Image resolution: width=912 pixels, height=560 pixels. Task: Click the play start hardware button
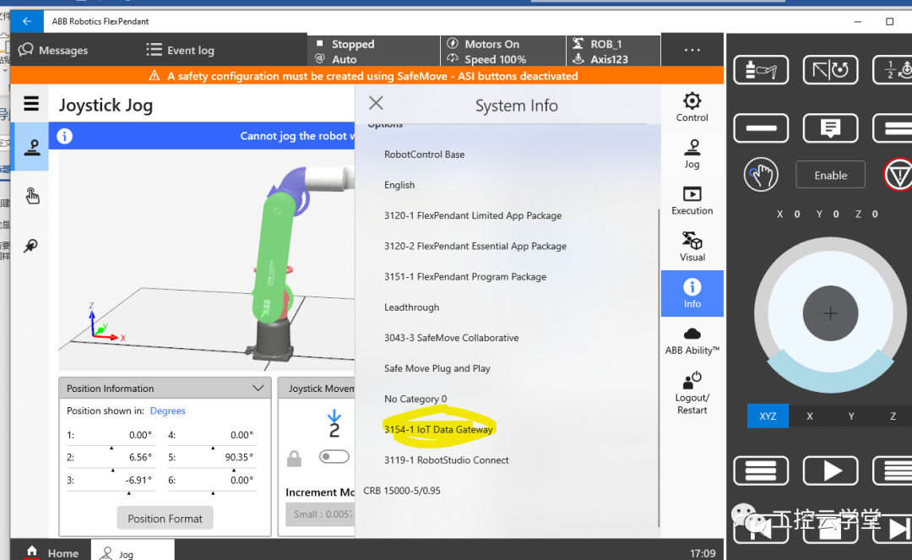[x=831, y=470]
